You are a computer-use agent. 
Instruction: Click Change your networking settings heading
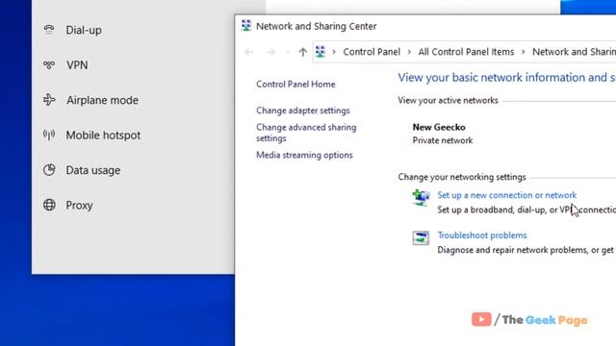click(x=462, y=177)
